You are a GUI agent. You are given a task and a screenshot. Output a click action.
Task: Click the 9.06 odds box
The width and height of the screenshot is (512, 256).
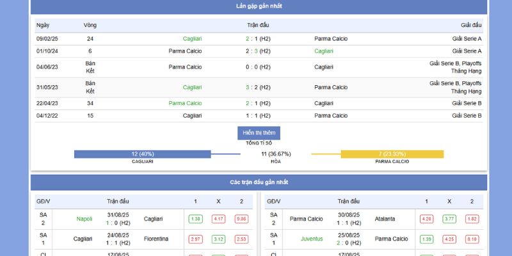click(x=242, y=219)
